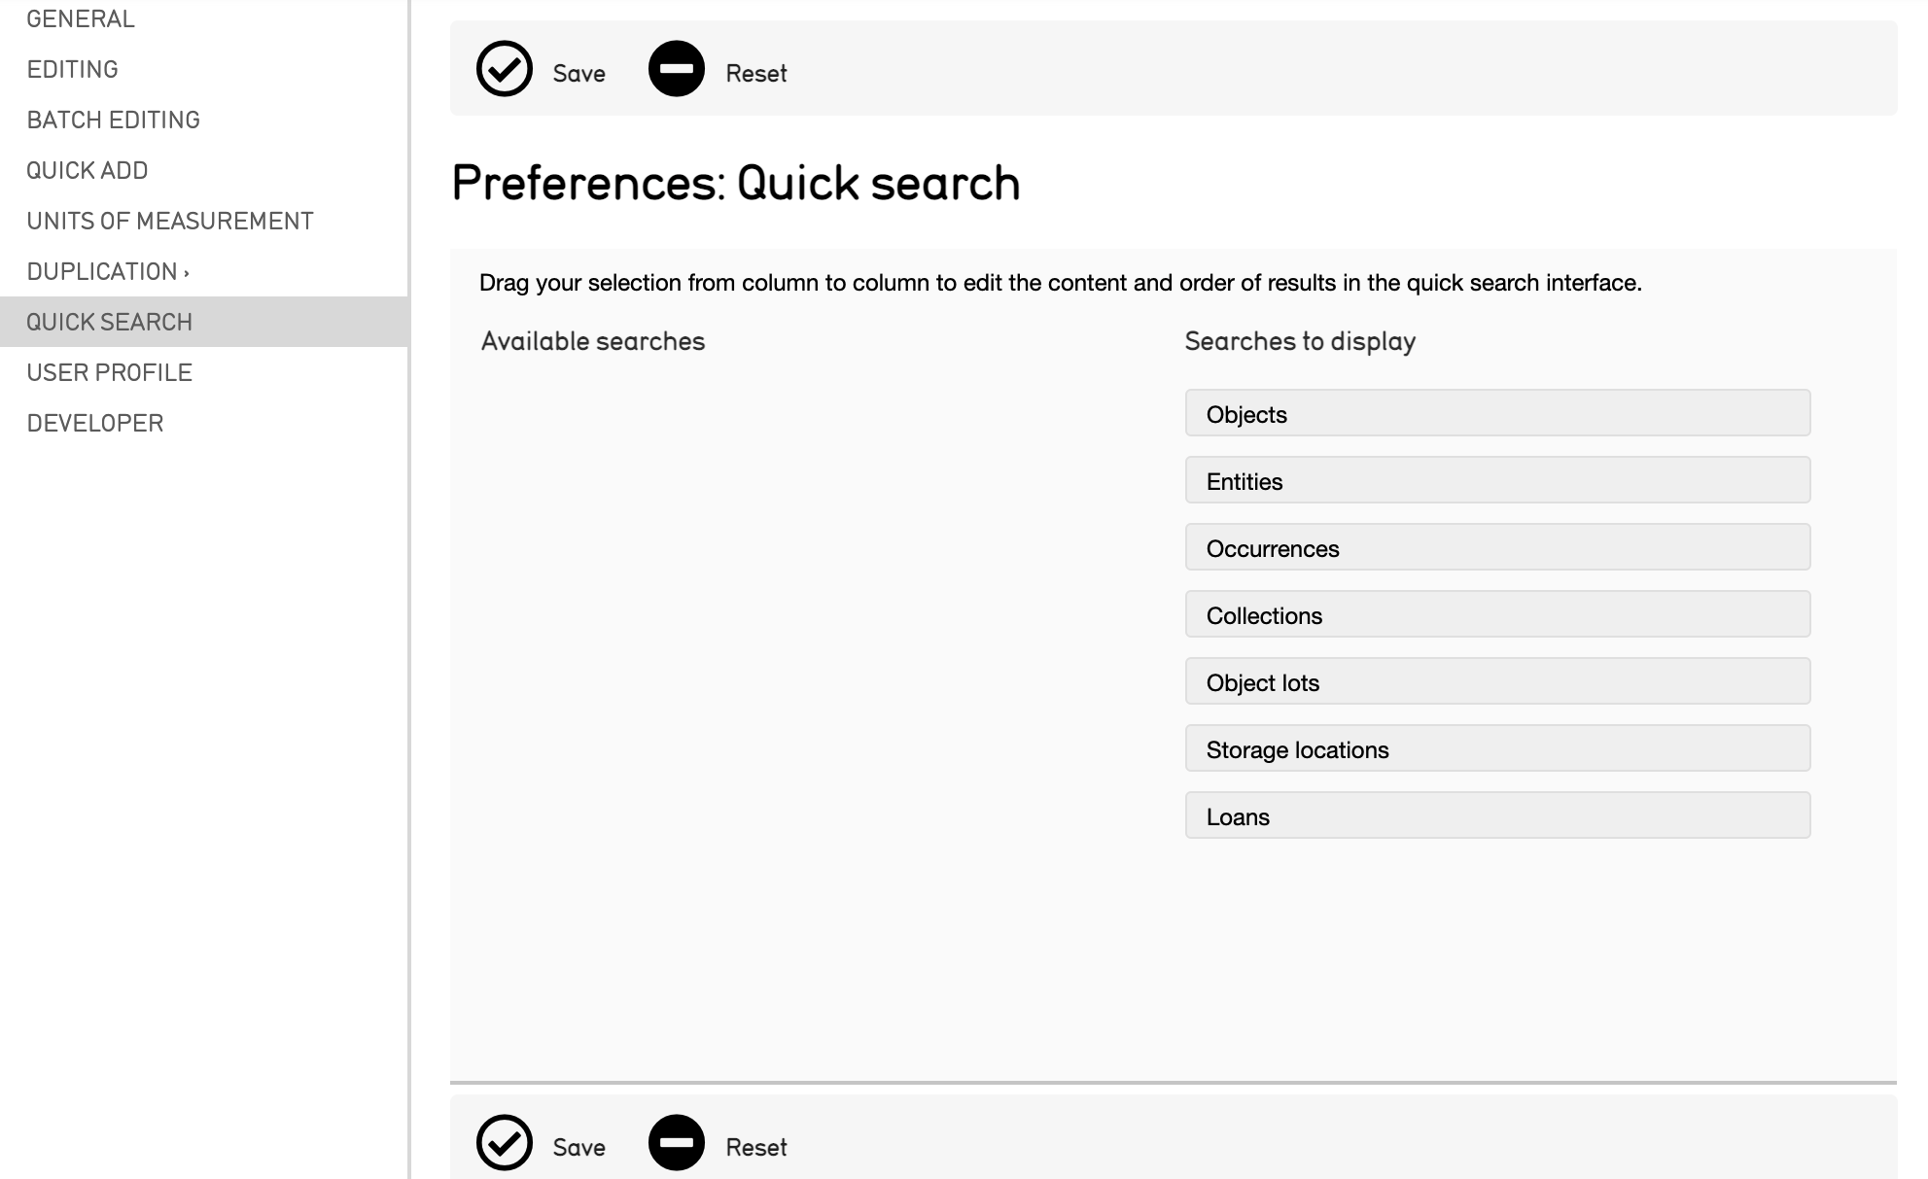Open Quick Add preferences
Screen dimensions: 1928x1179
coord(88,170)
